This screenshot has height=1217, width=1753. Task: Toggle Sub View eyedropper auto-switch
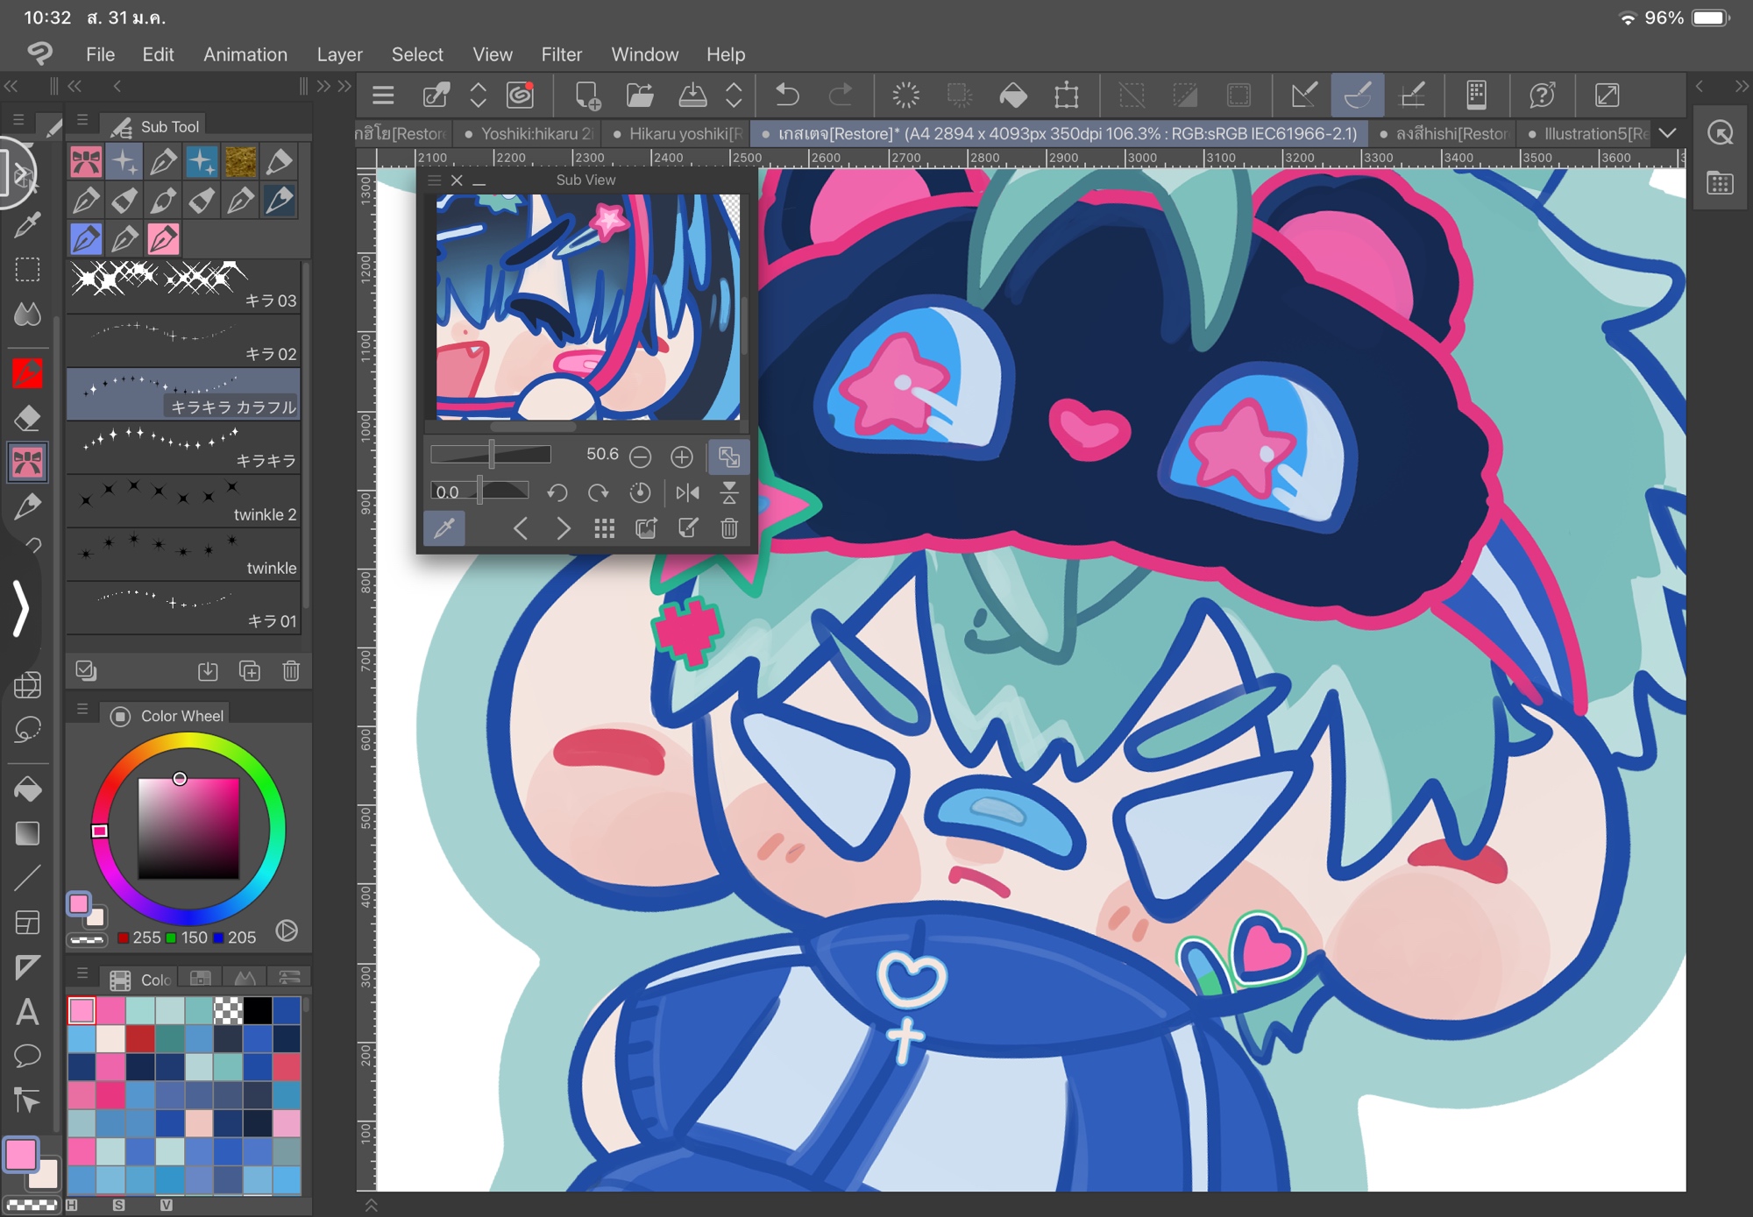[444, 528]
